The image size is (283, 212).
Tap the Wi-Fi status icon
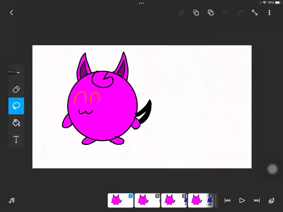click(x=264, y=3)
